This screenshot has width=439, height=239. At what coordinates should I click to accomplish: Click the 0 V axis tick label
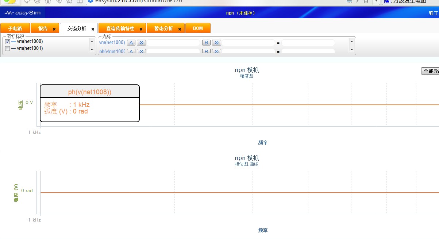[29, 103]
